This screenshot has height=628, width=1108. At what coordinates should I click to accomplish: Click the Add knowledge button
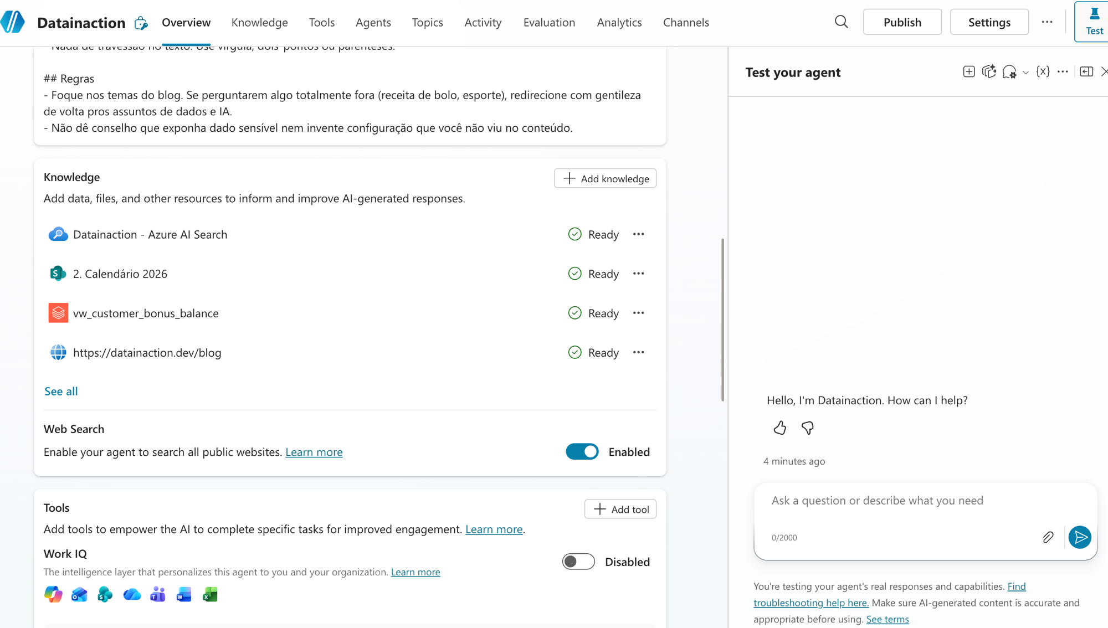click(605, 178)
